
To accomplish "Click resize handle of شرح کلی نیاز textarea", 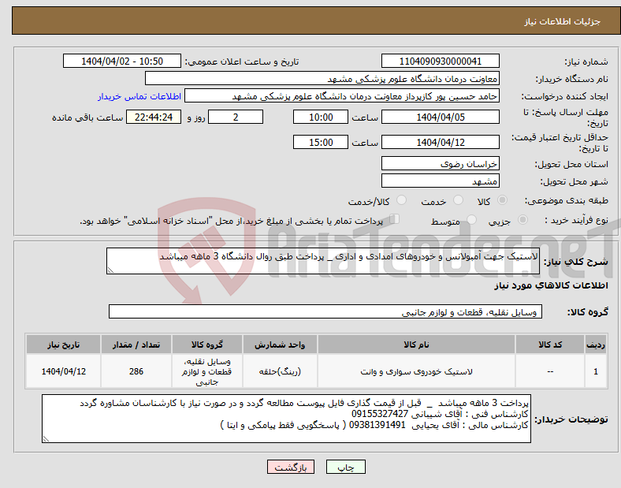I will pyautogui.click(x=110, y=270).
